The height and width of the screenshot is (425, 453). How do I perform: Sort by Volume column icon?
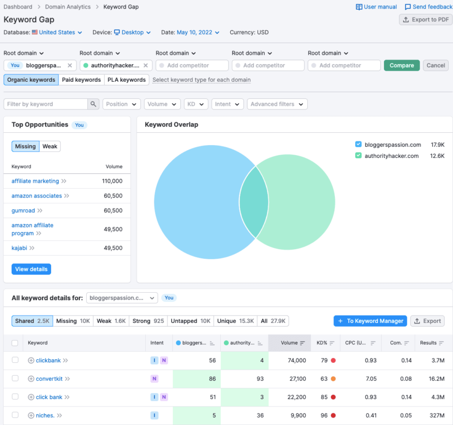pyautogui.click(x=303, y=343)
